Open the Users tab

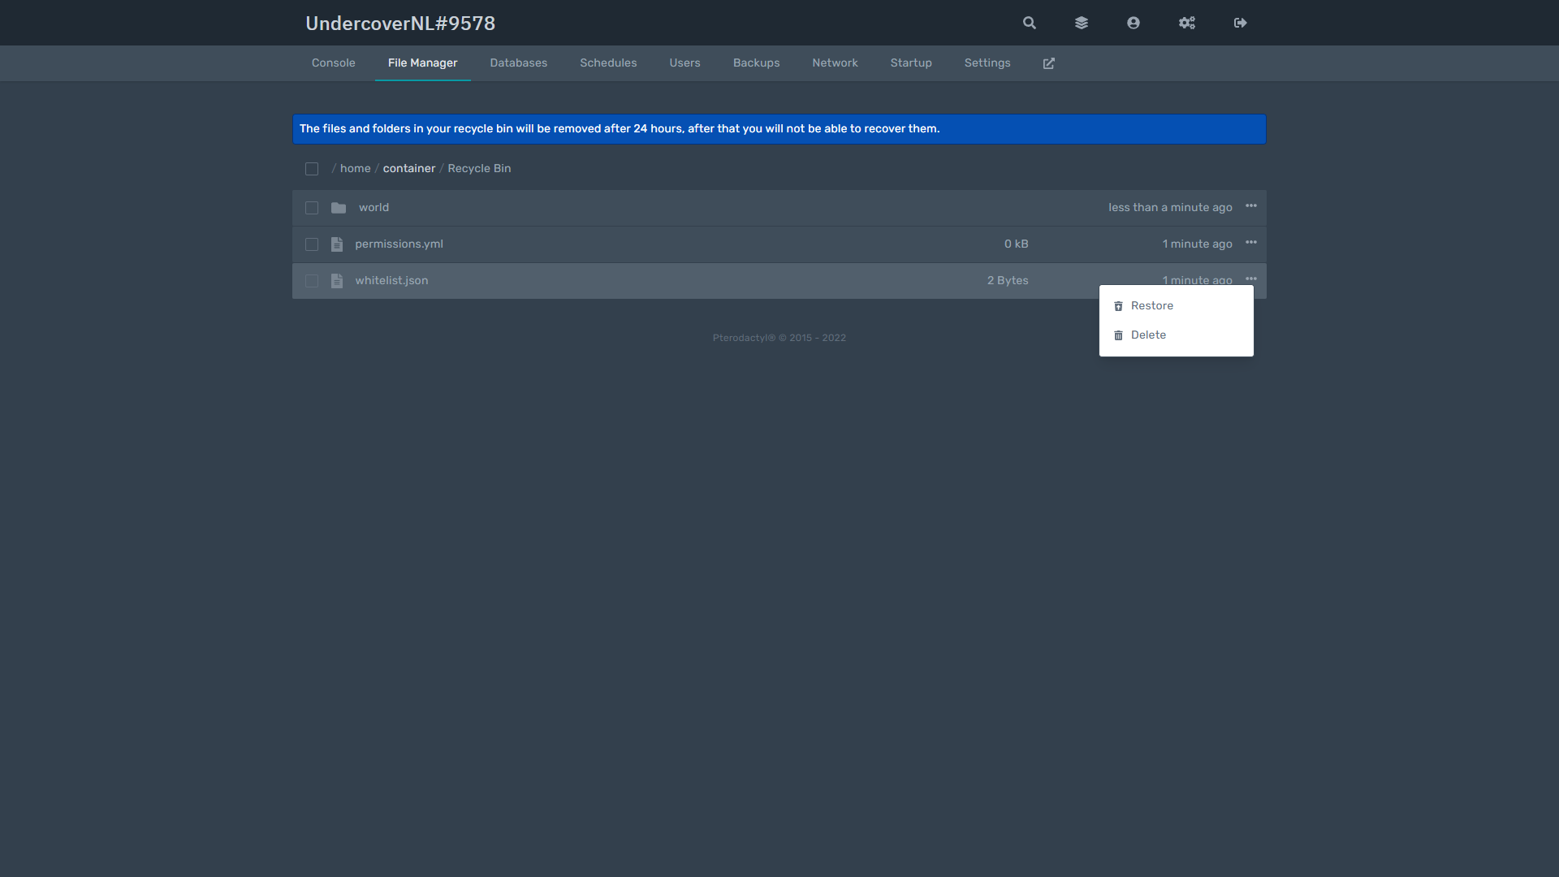tap(684, 63)
